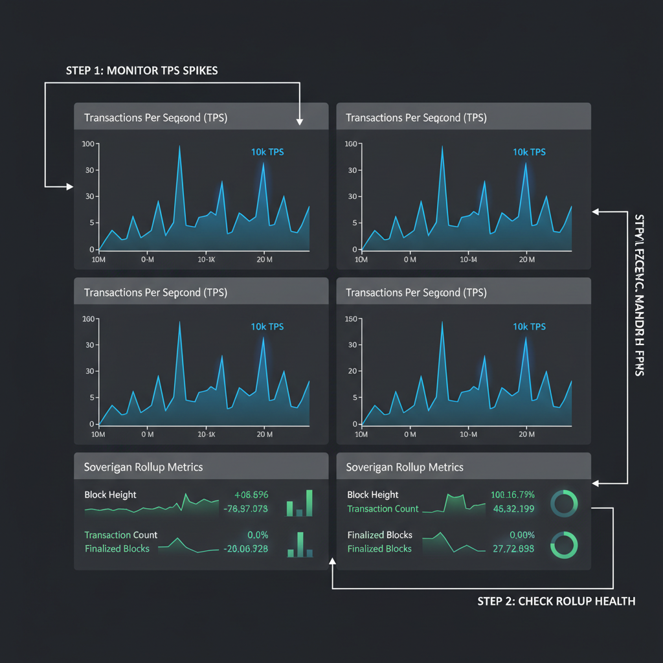Select the Transaction Count sparkline in right panel
663x663 pixels.
453,504
